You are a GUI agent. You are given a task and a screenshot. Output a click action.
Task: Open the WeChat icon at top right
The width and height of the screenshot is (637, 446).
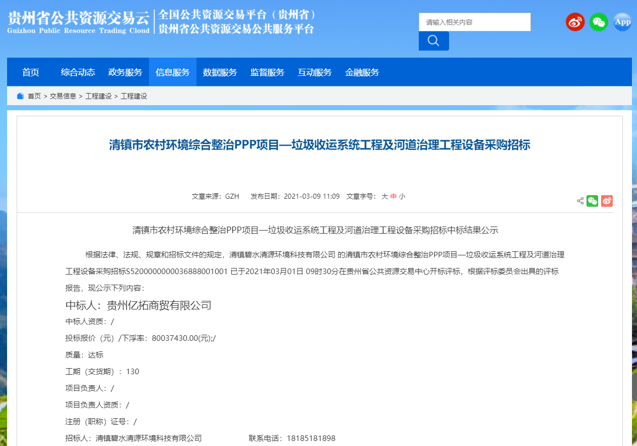(x=599, y=22)
